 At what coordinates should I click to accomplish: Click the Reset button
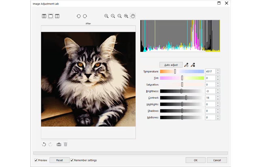pyautogui.click(x=59, y=160)
